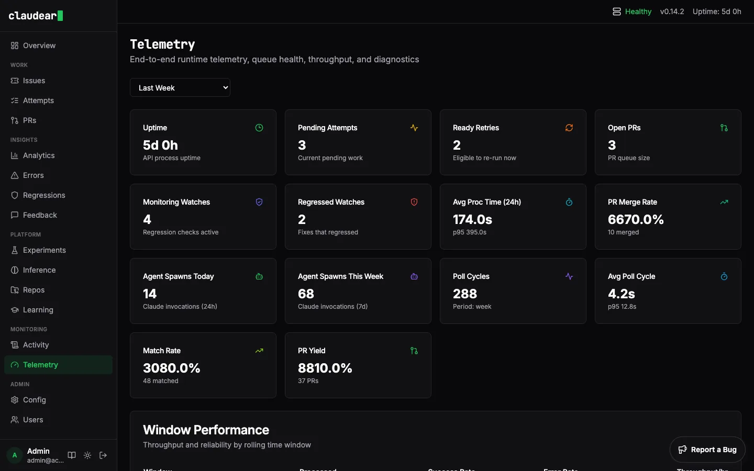Screen dimensions: 754x471
Task: Click the shield icon on Monitoring Watches
Action: coord(259,202)
